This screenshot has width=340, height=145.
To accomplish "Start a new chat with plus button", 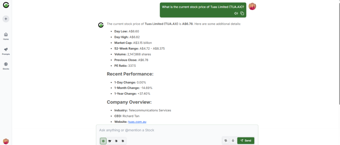I will coord(6,19).
